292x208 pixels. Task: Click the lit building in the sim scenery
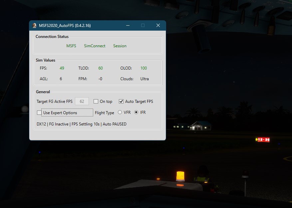(201, 126)
